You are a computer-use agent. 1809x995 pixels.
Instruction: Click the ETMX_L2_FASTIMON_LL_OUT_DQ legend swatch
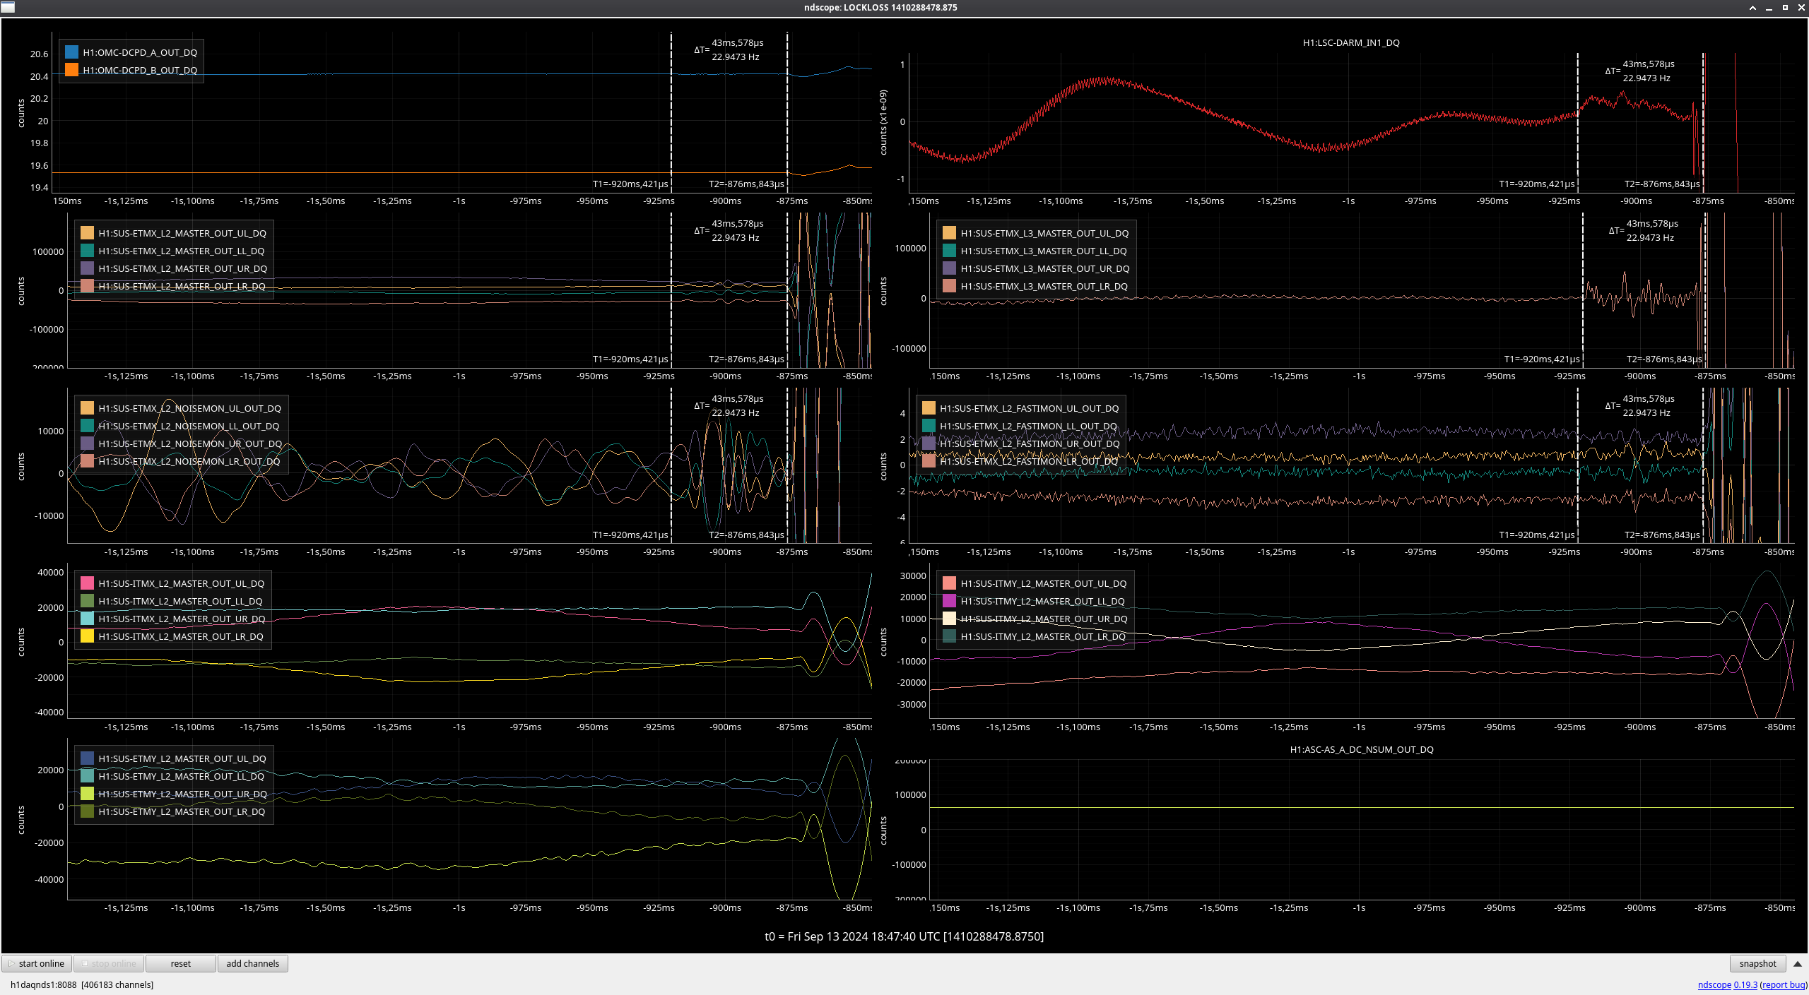[929, 426]
